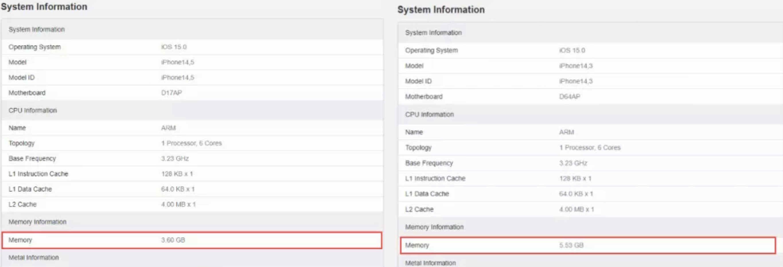
Task: Click 'Metal Information' header in left panel
Action: point(192,258)
